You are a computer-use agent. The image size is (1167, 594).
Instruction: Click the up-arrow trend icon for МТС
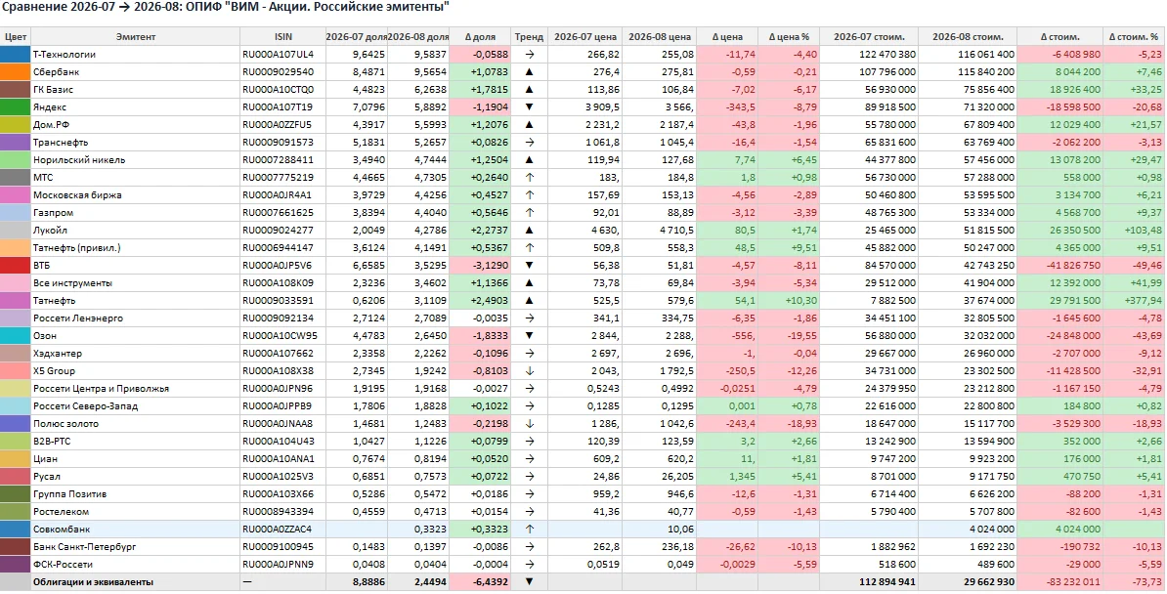pos(529,177)
